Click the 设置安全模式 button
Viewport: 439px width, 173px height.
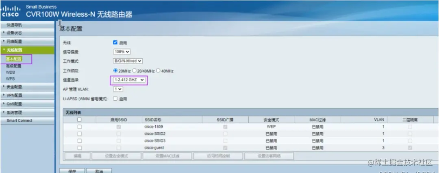pos(117,156)
